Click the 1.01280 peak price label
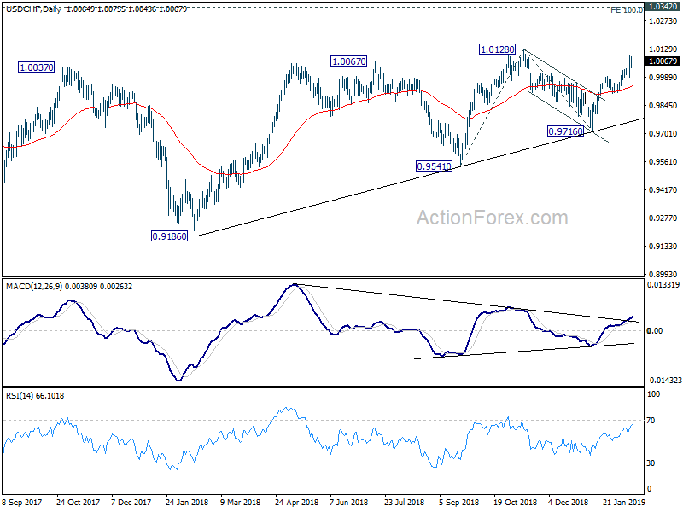The width and height of the screenshot is (683, 512). pos(498,49)
